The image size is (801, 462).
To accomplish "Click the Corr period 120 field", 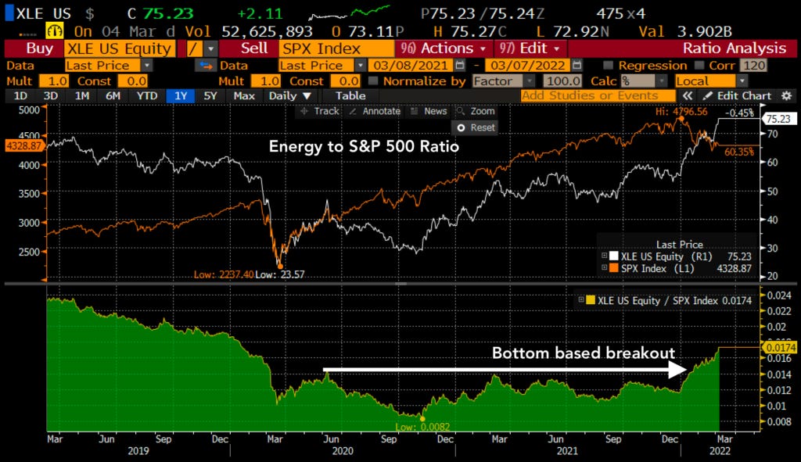I will (x=754, y=66).
